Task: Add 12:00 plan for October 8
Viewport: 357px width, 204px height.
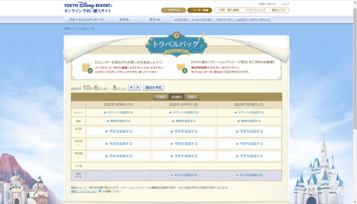Action: tap(249, 144)
